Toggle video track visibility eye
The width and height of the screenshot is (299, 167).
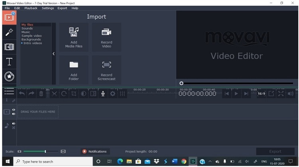pyautogui.click(x=14, y=110)
